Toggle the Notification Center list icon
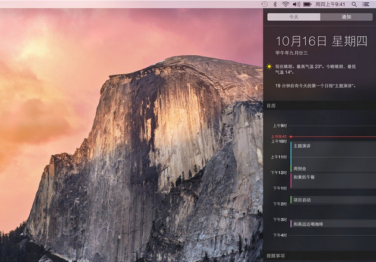 click(366, 4)
